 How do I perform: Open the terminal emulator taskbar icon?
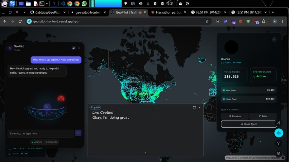(x=42, y=4)
